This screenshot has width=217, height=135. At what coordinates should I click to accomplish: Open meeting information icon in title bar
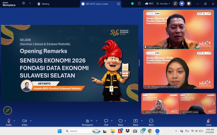pyautogui.click(x=24, y=3)
